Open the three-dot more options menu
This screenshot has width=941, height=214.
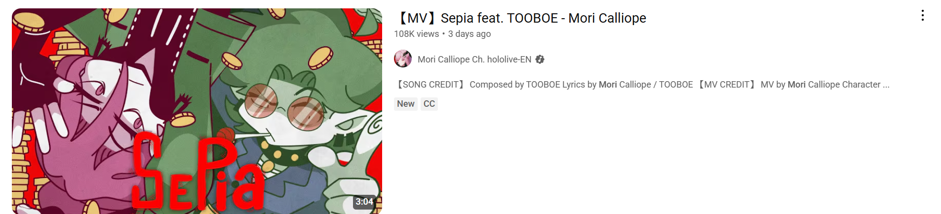click(x=922, y=16)
